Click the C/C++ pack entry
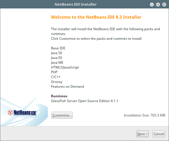The image size is (169, 141). click(x=56, y=77)
